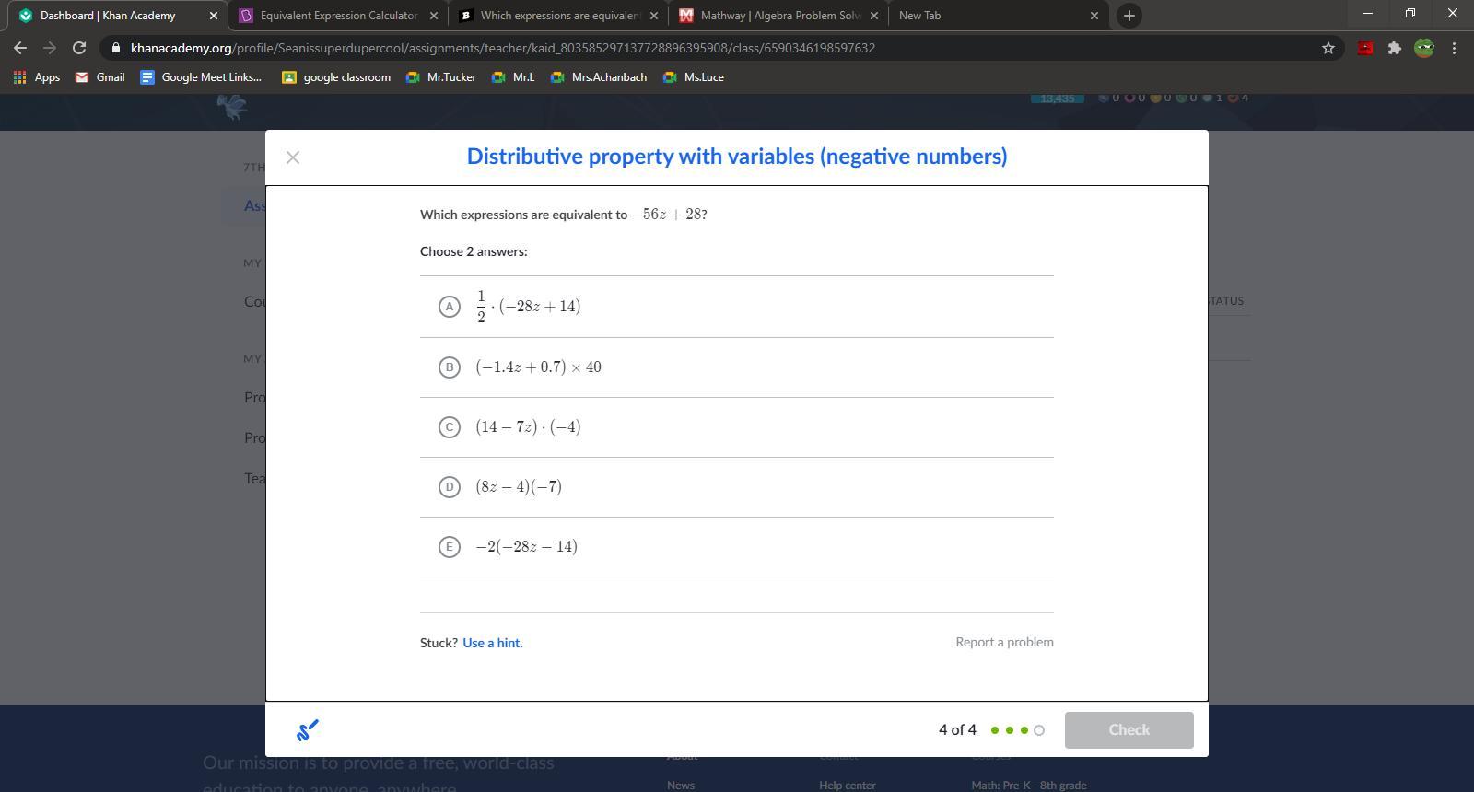
Task: Click the site lock icon in address bar
Action: [x=115, y=48]
